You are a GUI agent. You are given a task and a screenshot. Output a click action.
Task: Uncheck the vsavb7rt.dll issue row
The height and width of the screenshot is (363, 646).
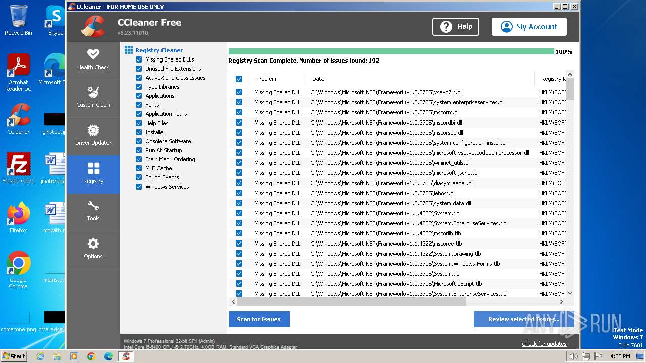[x=239, y=92]
